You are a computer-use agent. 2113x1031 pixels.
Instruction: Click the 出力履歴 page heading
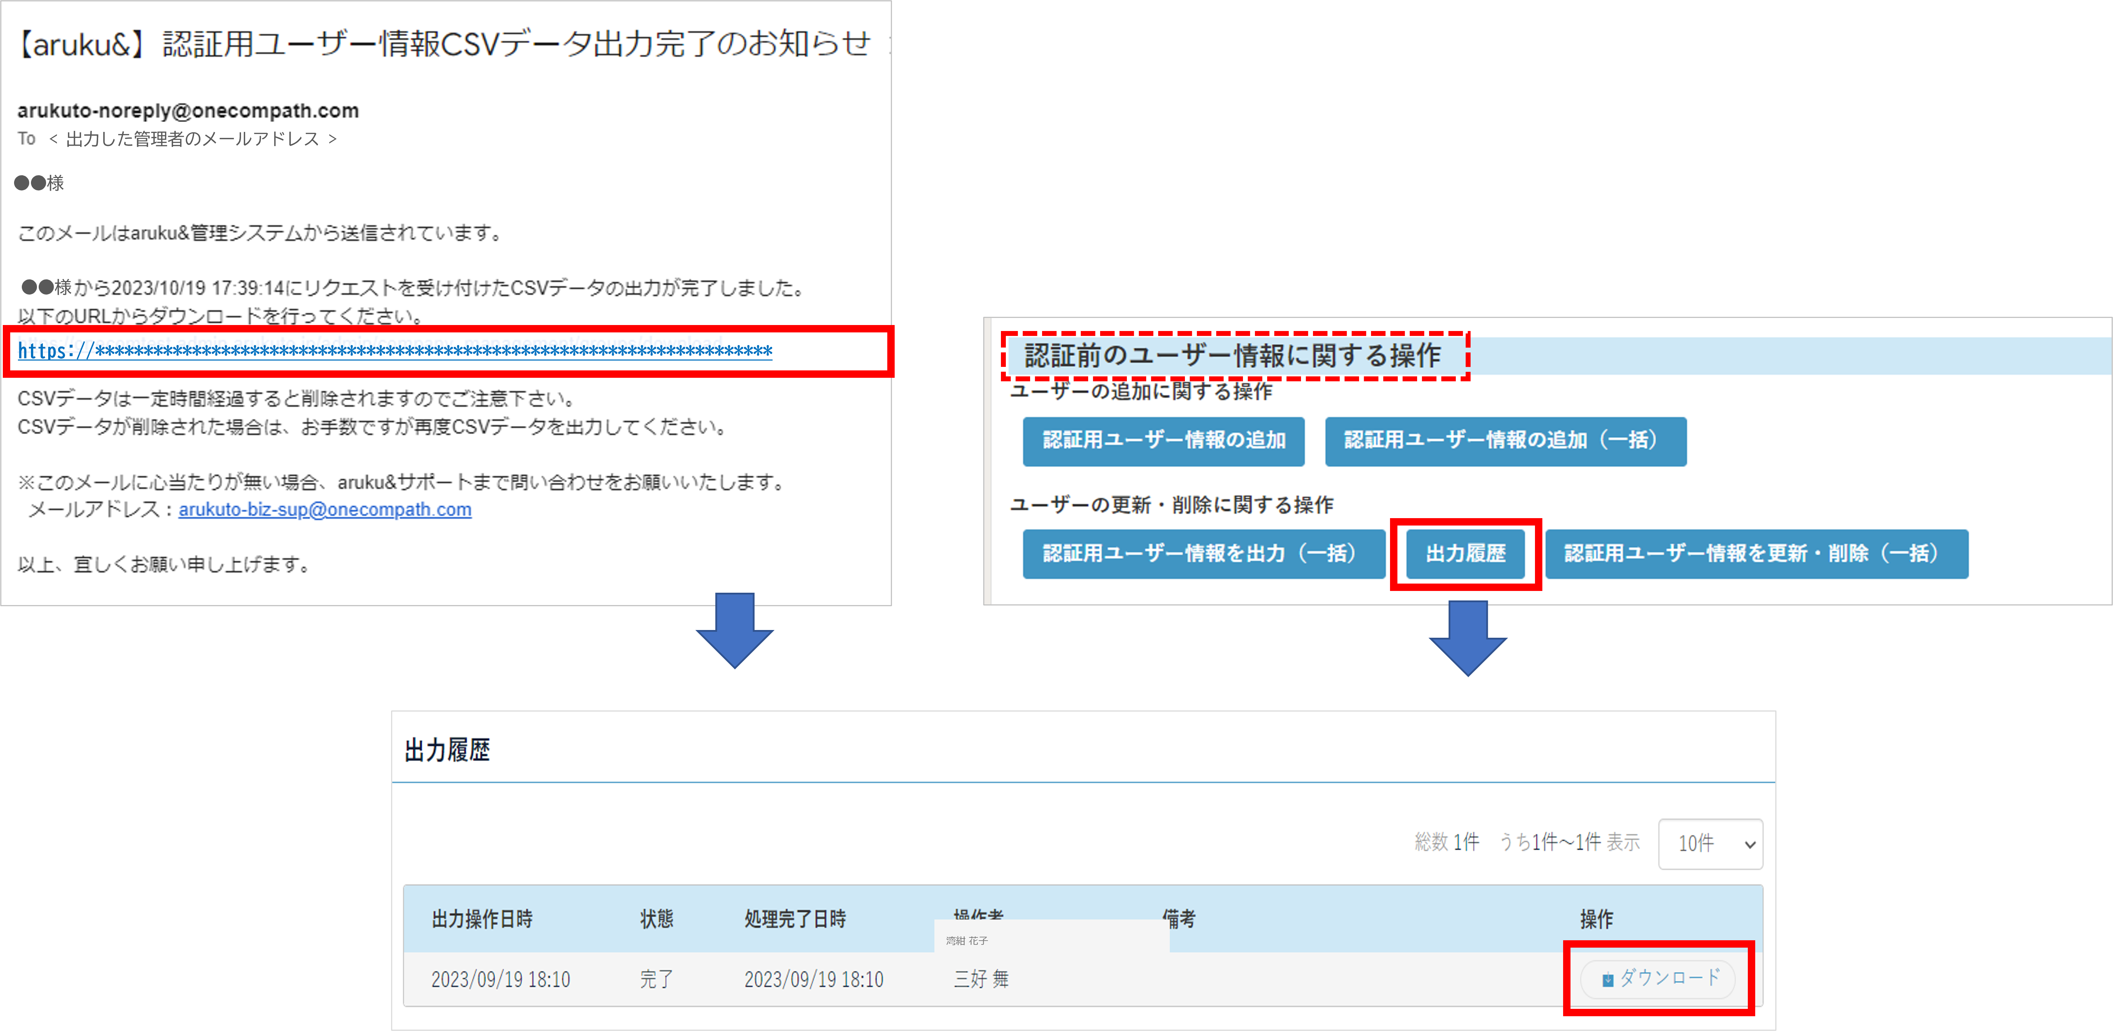447,751
